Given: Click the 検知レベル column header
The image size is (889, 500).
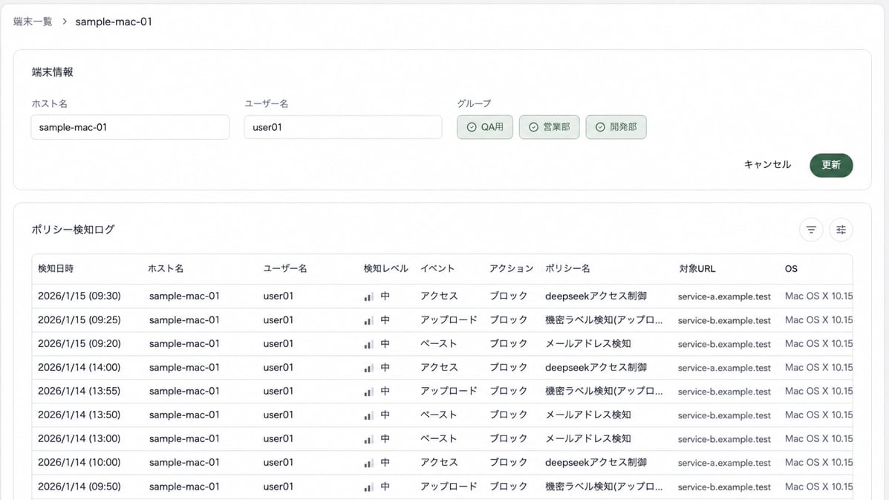Looking at the screenshot, I should coord(385,269).
